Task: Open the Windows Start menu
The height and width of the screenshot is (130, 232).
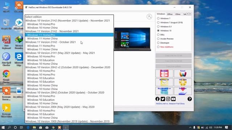Action: [3, 127]
